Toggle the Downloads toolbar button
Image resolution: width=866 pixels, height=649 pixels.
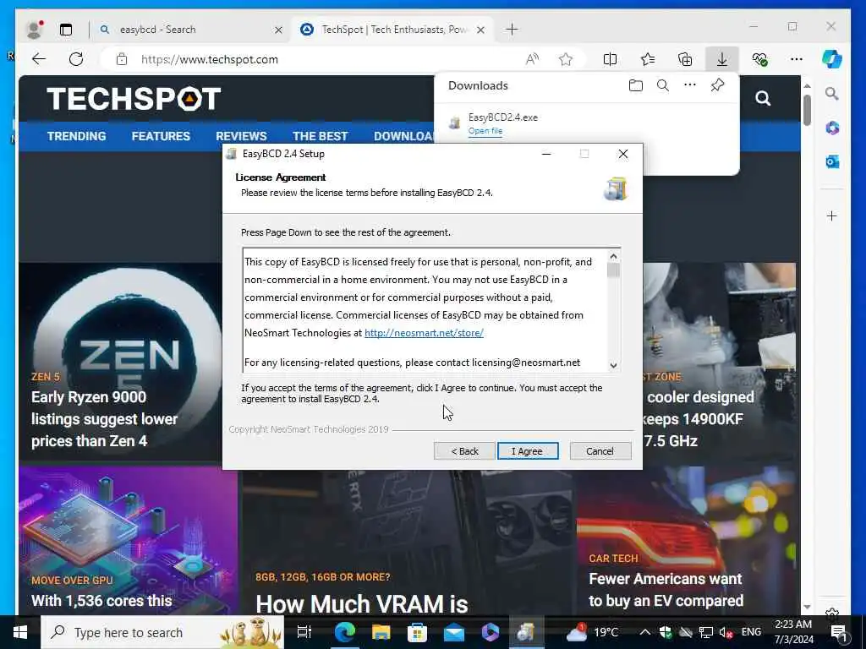tap(722, 59)
